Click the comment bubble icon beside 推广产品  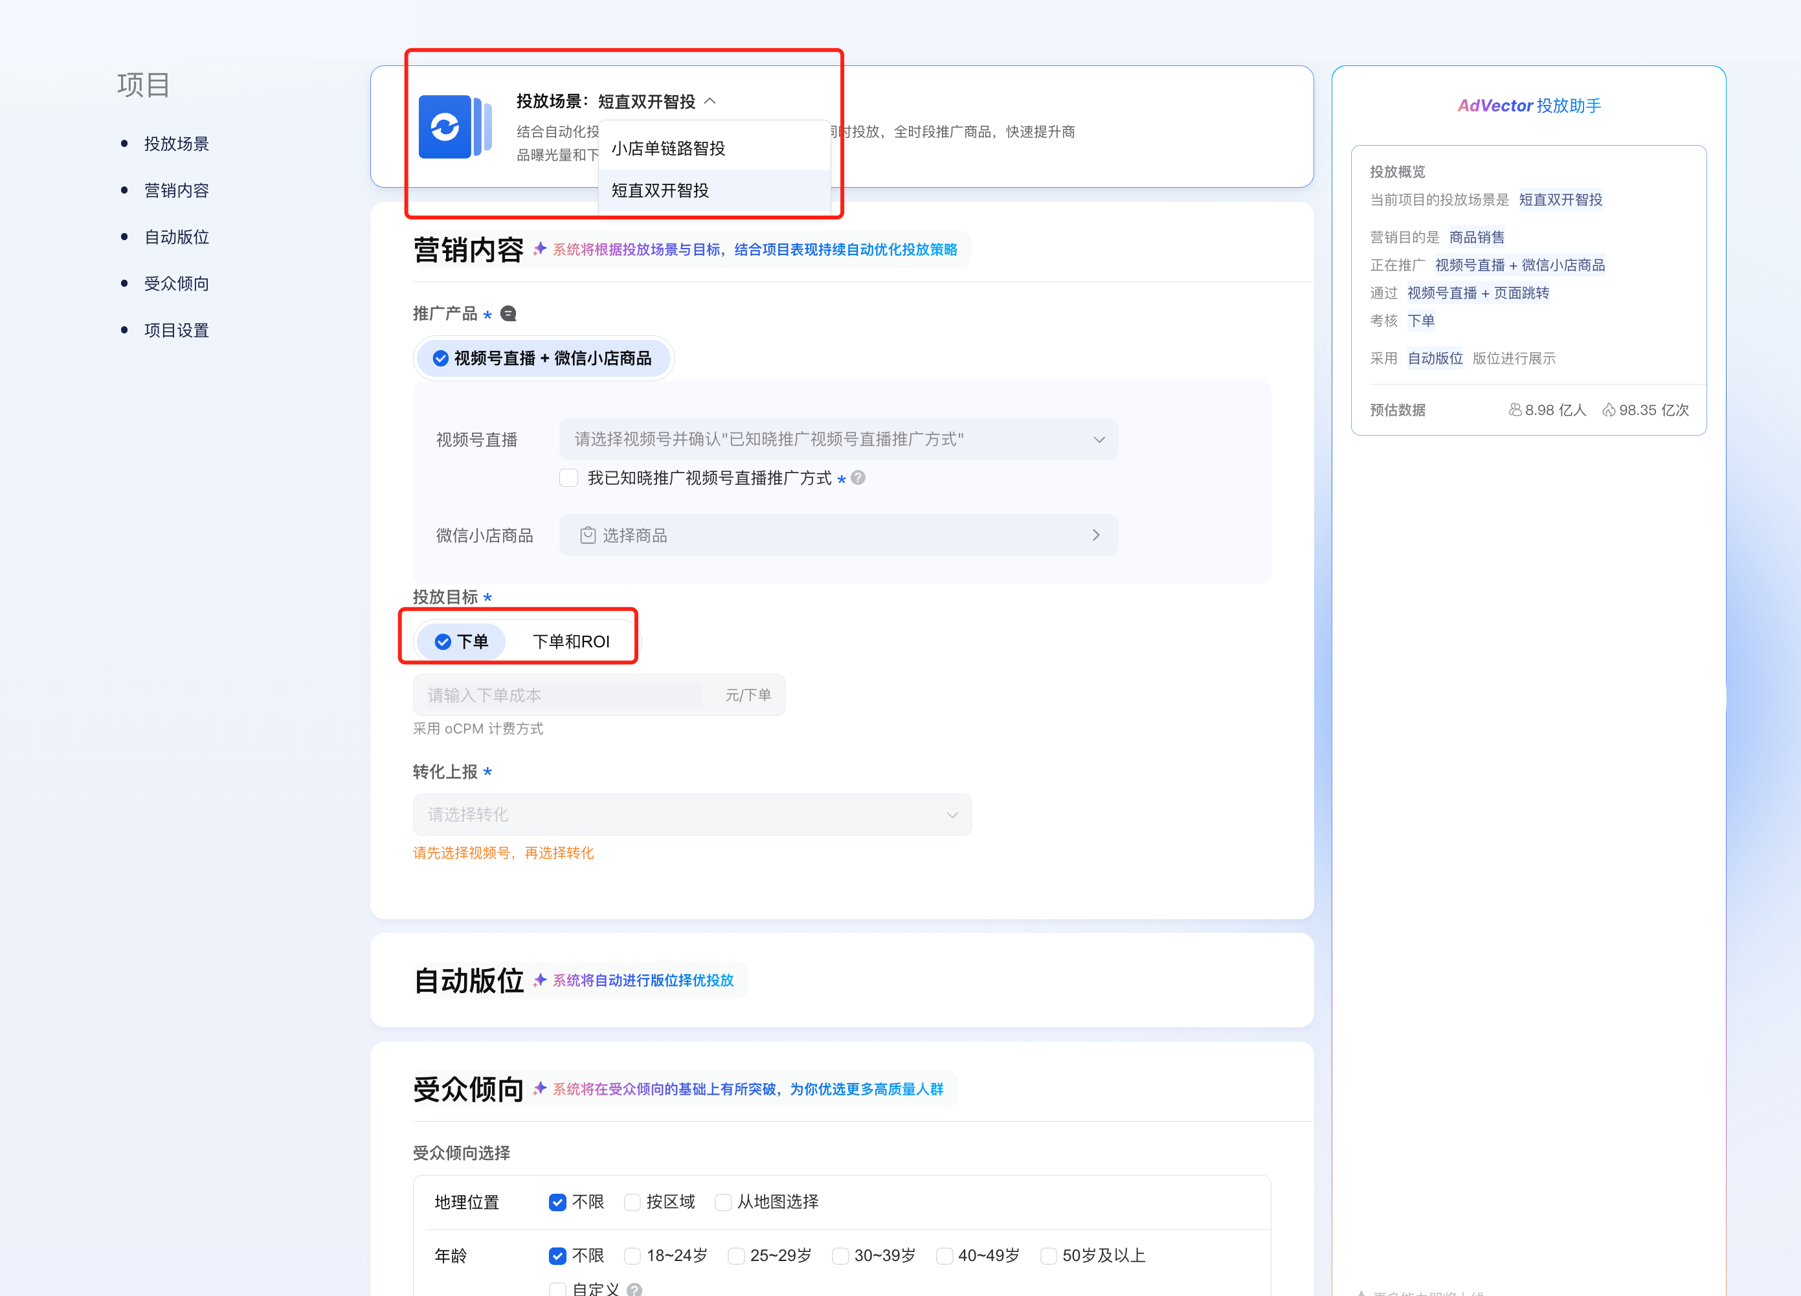pos(509,314)
